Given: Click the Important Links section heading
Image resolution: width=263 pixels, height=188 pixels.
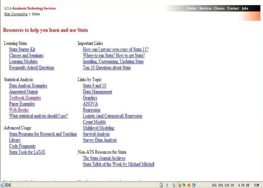Looking at the screenshot, I should 90,43.
